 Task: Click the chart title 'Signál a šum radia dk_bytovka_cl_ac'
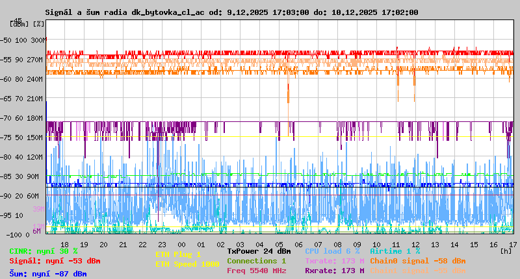(x=125, y=12)
